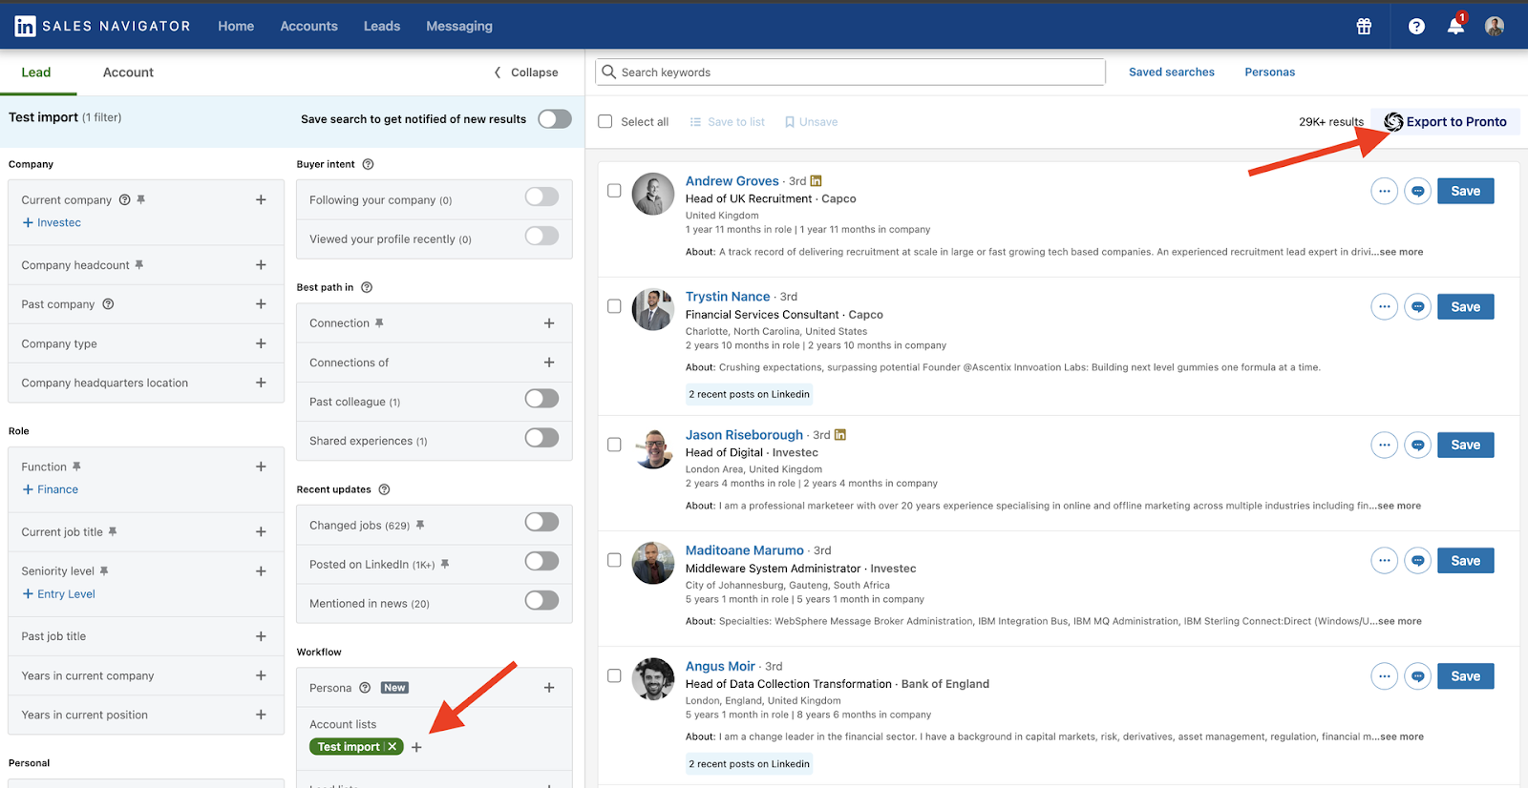The width and height of the screenshot is (1528, 788).
Task: Open Leads in top navigation
Action: coord(382,26)
